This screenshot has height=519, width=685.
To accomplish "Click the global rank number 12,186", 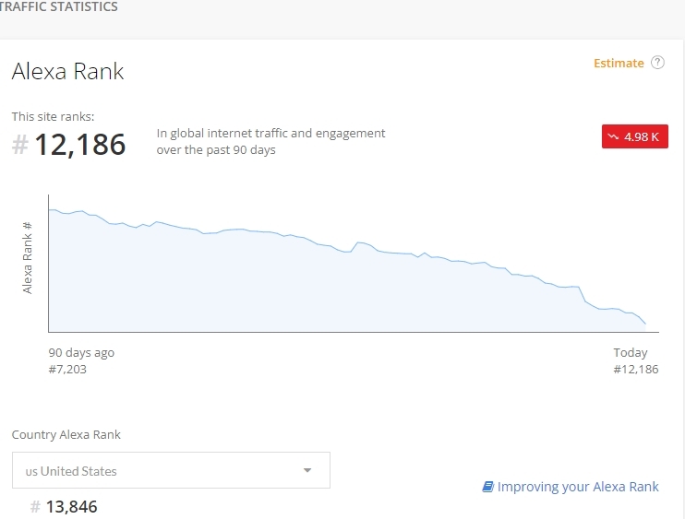I will pos(80,145).
